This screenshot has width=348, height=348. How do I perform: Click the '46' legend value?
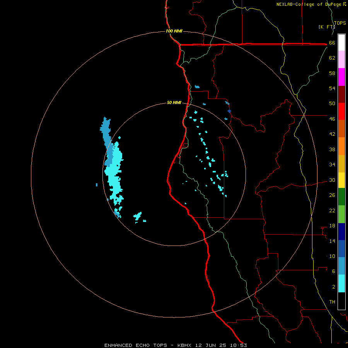click(x=332, y=119)
